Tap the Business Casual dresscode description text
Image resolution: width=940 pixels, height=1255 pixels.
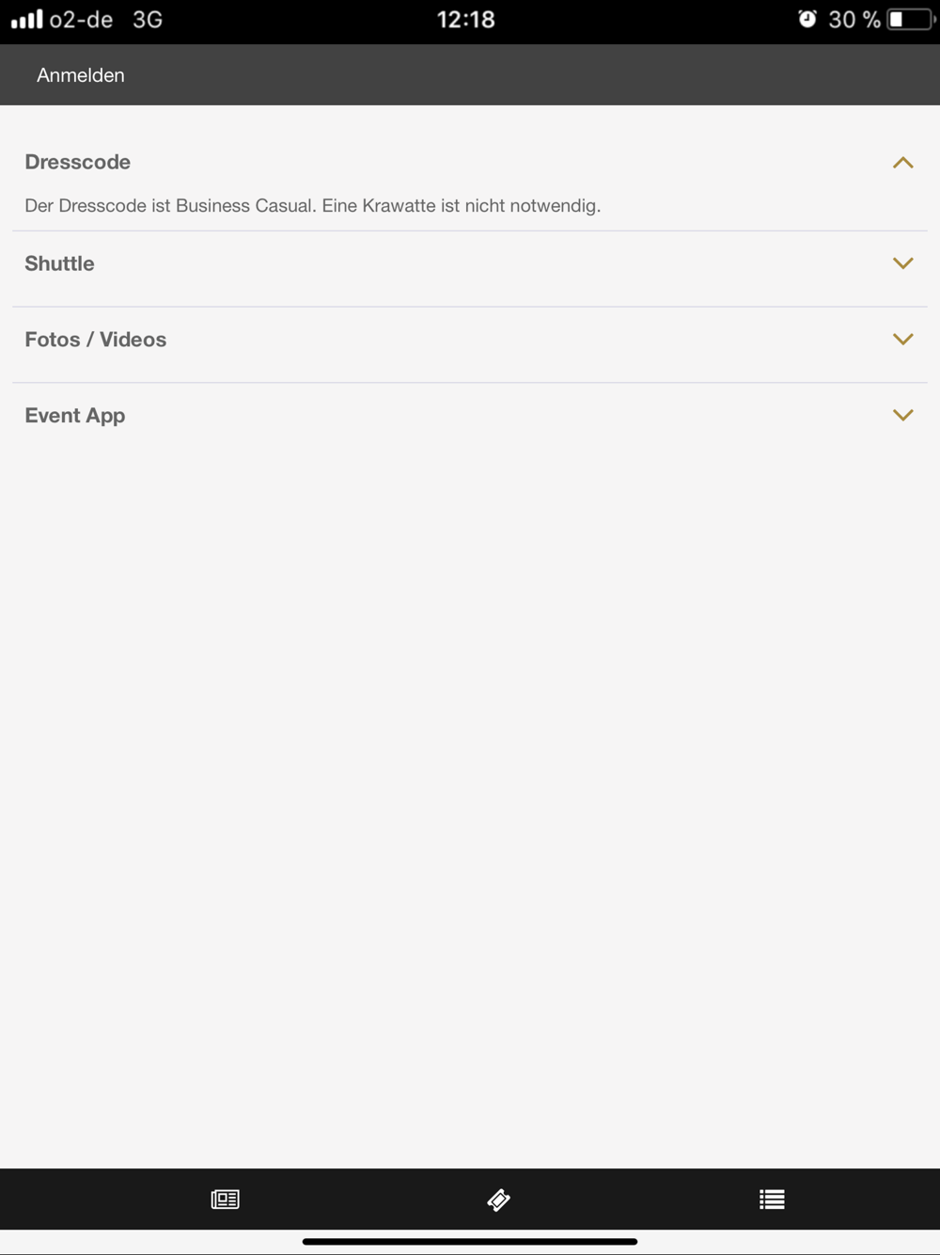coord(312,205)
